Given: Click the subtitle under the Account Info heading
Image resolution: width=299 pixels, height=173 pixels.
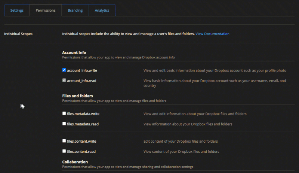Looking at the screenshot, I should coord(118,58).
